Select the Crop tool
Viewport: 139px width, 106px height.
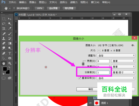tap(4, 28)
